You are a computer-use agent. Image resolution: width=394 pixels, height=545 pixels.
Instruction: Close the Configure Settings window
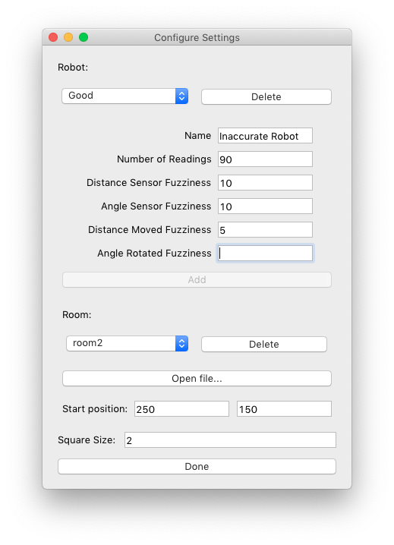[x=53, y=37]
